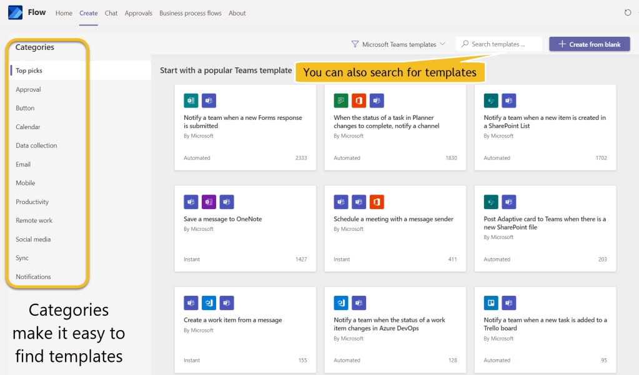Viewport: 639px width, 375px height.
Task: Click the SharePoint icon on SharePoint List template
Action: click(x=491, y=100)
